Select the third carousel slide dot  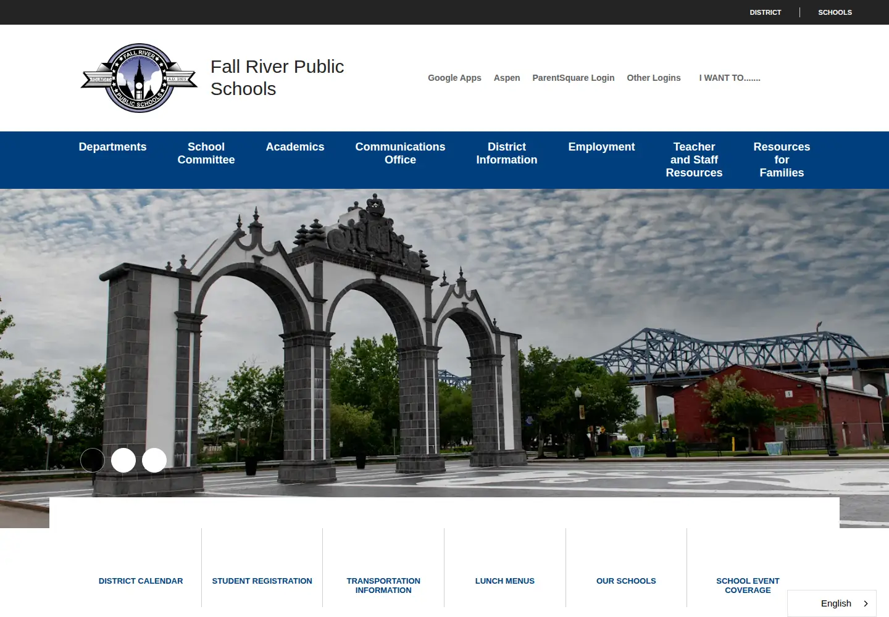pyautogui.click(x=154, y=460)
